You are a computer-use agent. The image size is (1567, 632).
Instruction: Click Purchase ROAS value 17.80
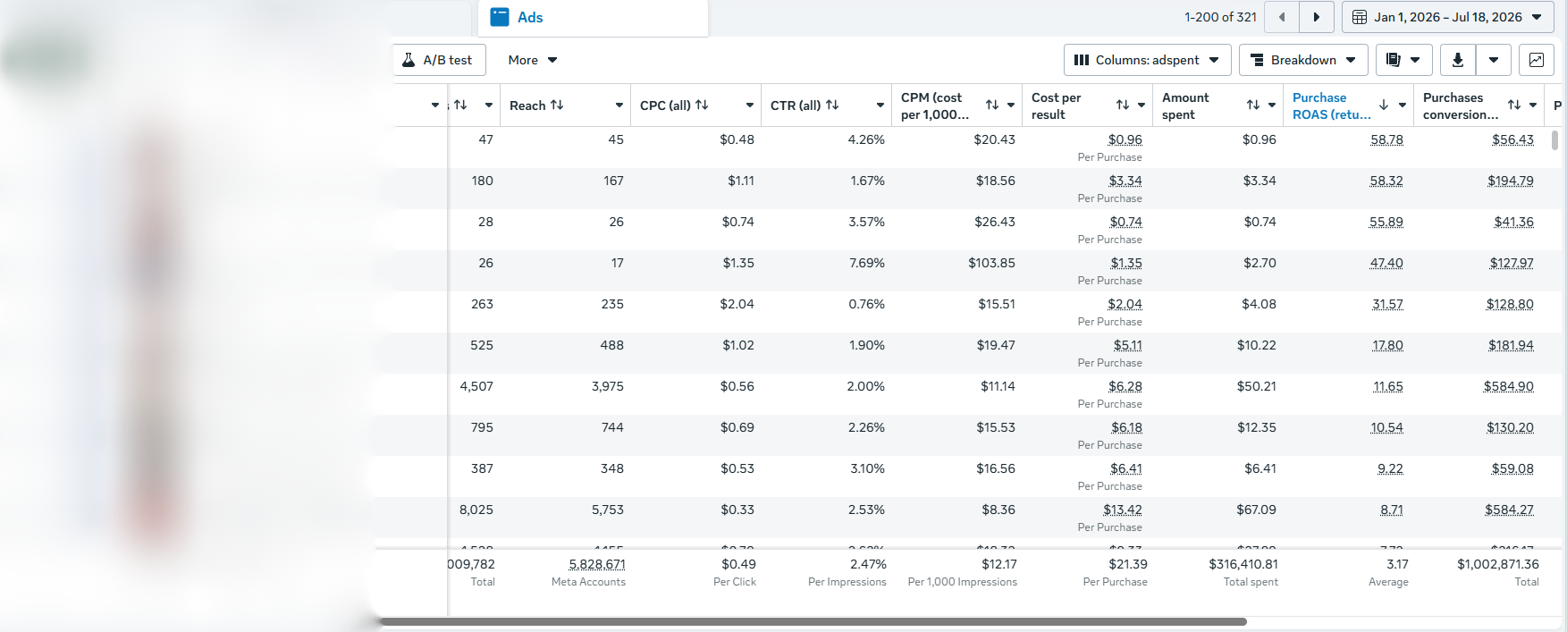(1387, 345)
